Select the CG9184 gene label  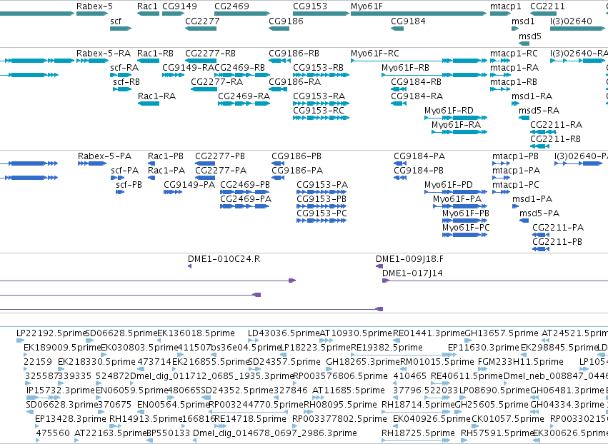(x=408, y=21)
